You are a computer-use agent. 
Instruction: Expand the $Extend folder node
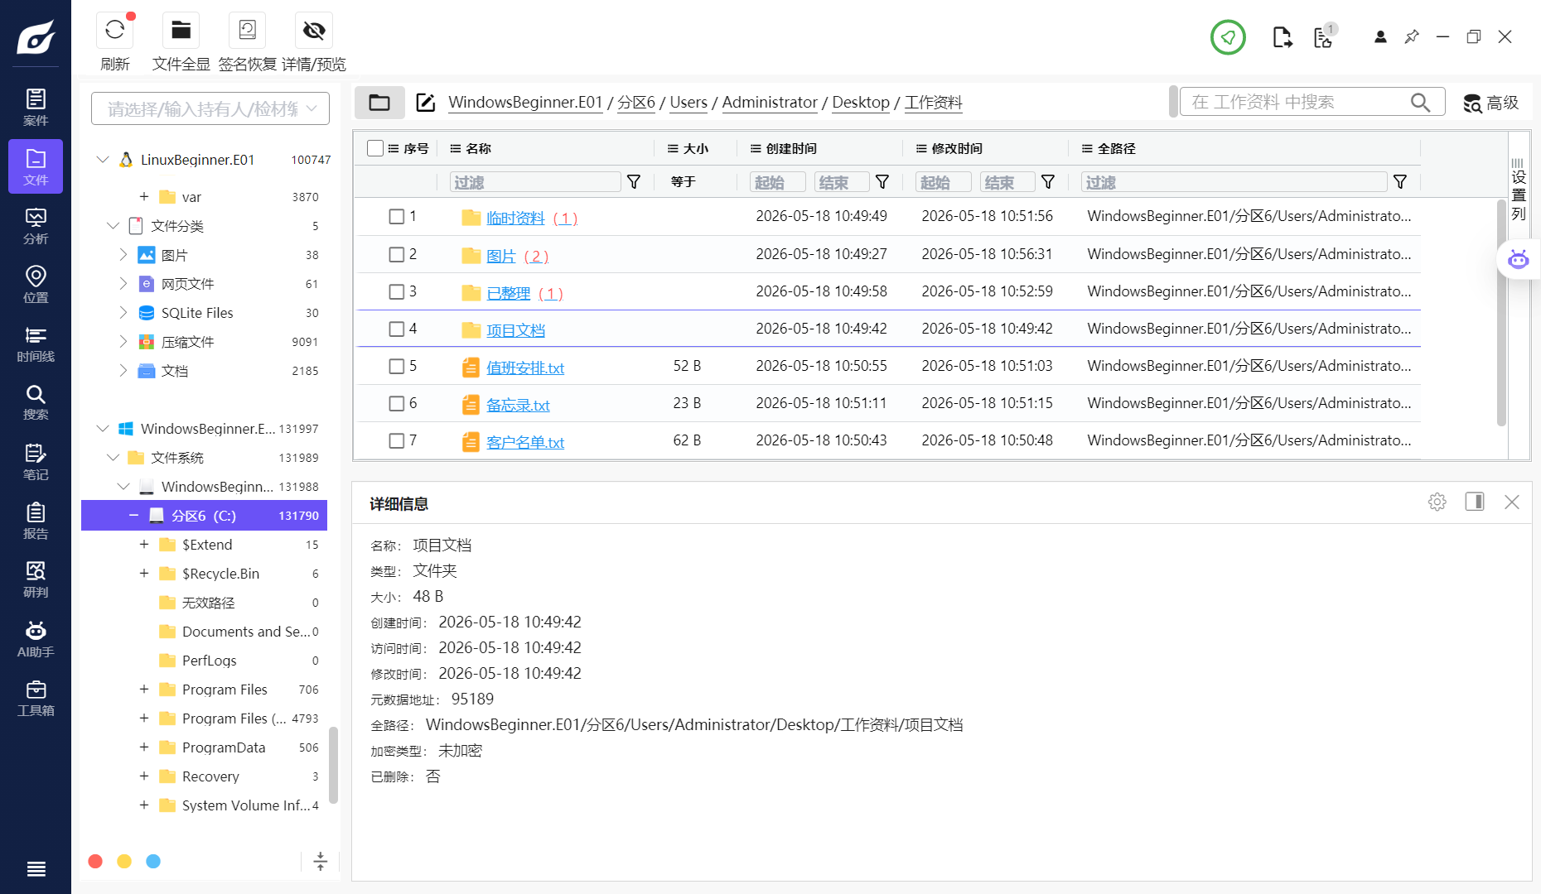[144, 545]
